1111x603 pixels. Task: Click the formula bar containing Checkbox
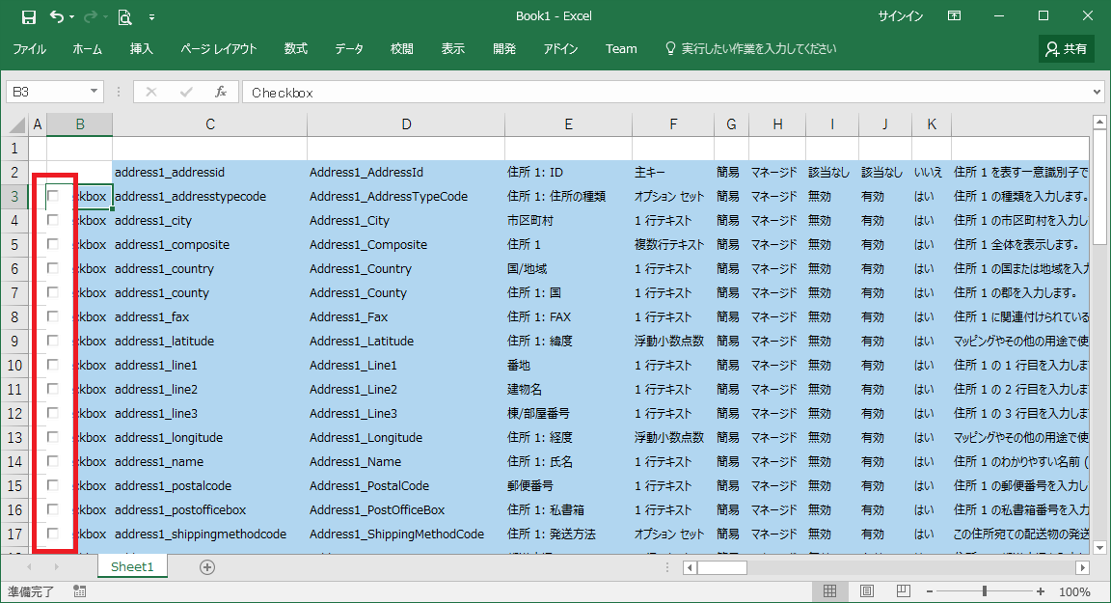pyautogui.click(x=666, y=92)
